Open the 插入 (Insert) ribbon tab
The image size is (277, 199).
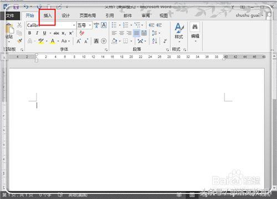pyautogui.click(x=48, y=16)
